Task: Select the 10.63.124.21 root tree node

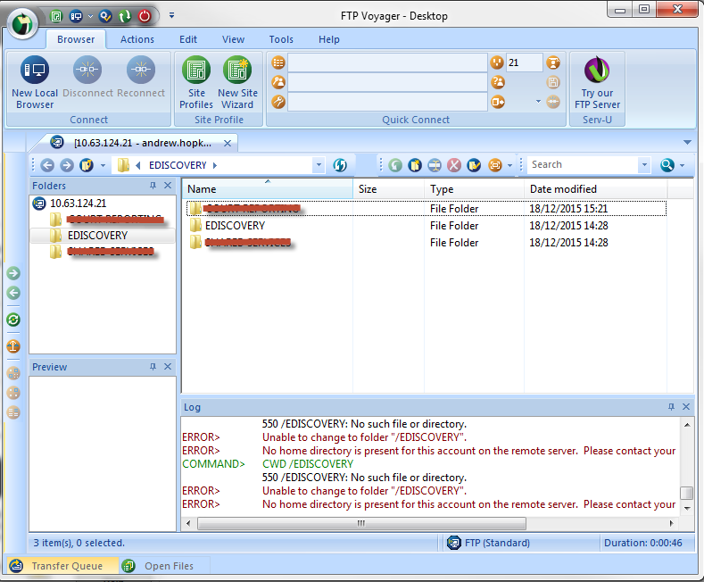Action: [79, 204]
